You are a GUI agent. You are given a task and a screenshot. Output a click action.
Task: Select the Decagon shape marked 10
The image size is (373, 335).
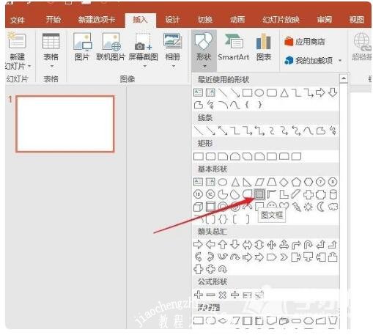[x=198, y=194]
